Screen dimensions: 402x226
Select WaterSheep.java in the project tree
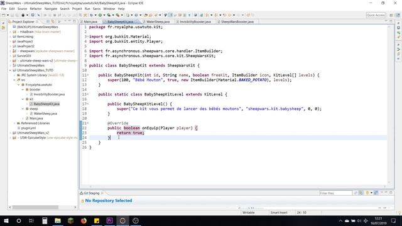45,114
